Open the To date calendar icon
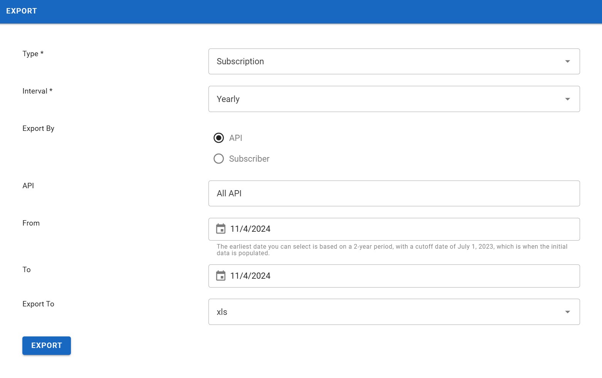 (x=220, y=276)
